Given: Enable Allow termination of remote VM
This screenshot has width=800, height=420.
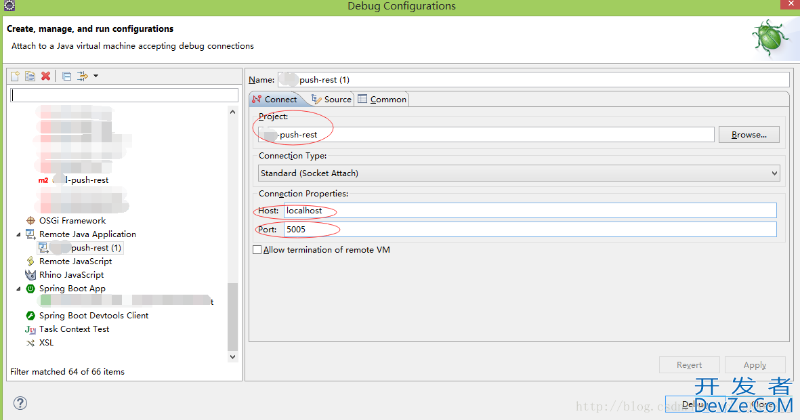Looking at the screenshot, I should [257, 249].
